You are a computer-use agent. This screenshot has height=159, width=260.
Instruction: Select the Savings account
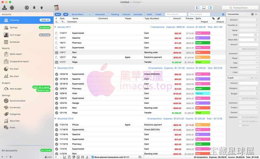point(27,28)
